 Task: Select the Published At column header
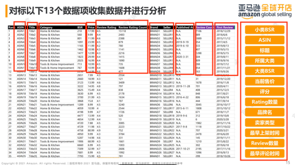[185, 28]
